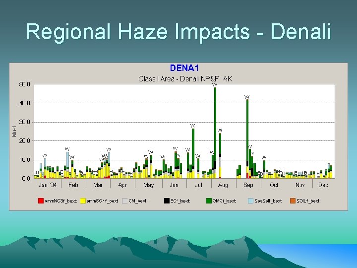
Task: Click the Feb month axis label
Action: pos(73,185)
